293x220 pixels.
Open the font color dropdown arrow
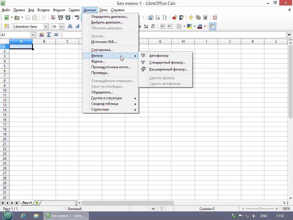[x=205, y=26]
